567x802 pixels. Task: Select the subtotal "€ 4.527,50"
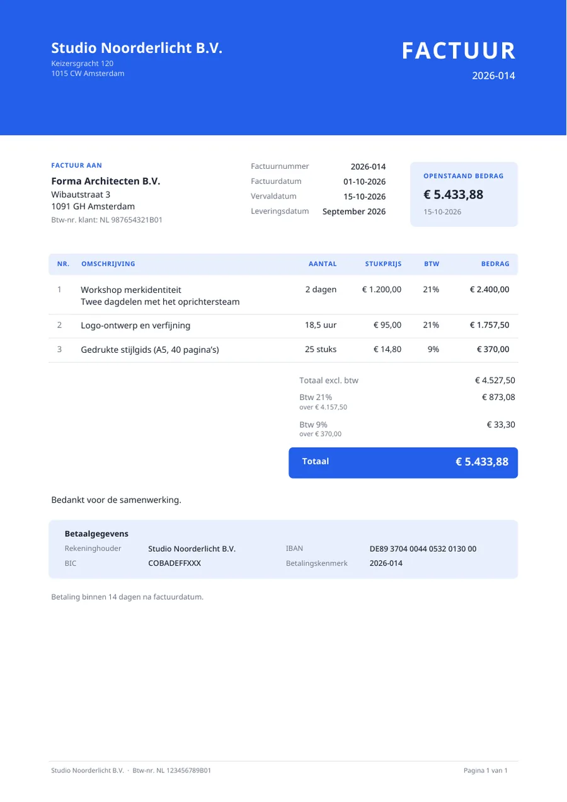click(x=495, y=381)
